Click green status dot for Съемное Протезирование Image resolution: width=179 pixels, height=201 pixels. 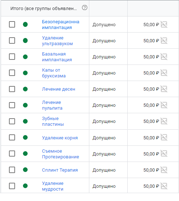click(x=25, y=153)
